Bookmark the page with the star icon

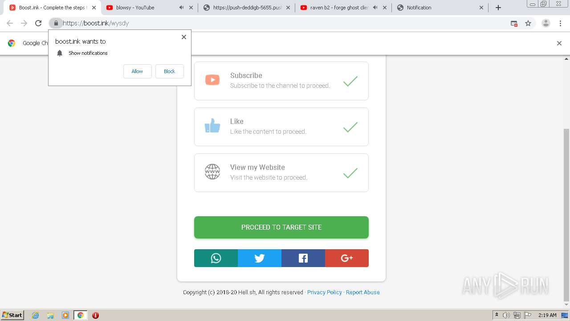(x=528, y=23)
